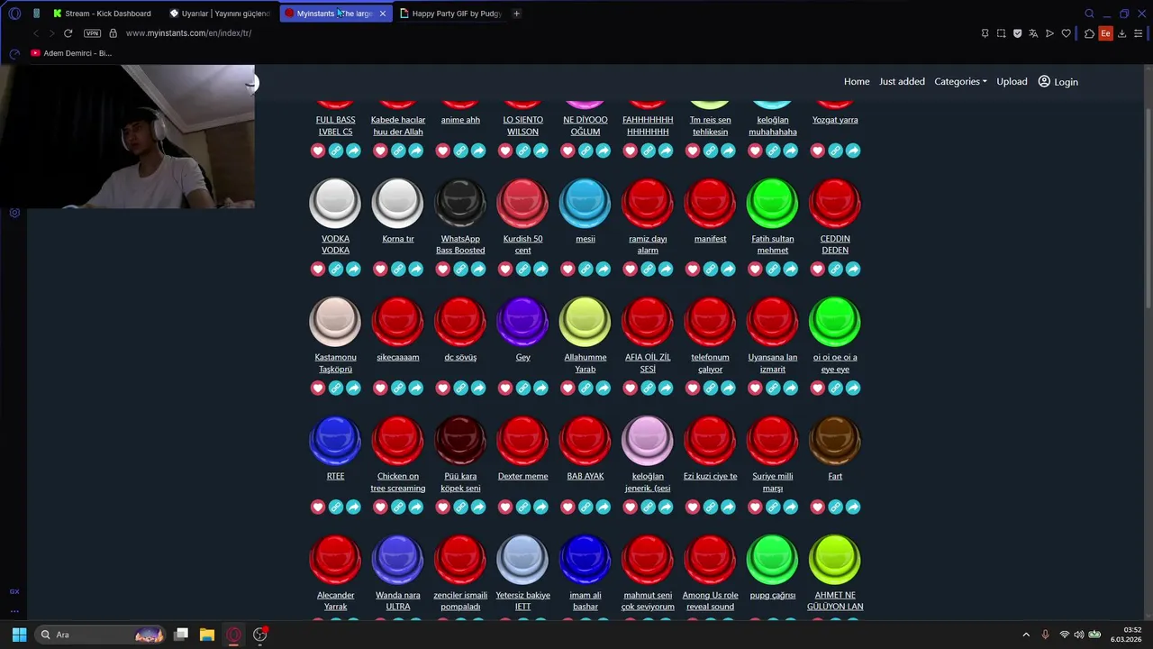Viewport: 1153px width, 649px height.
Task: Open the Uyansana lan izmarit sound link
Action: [x=773, y=363]
